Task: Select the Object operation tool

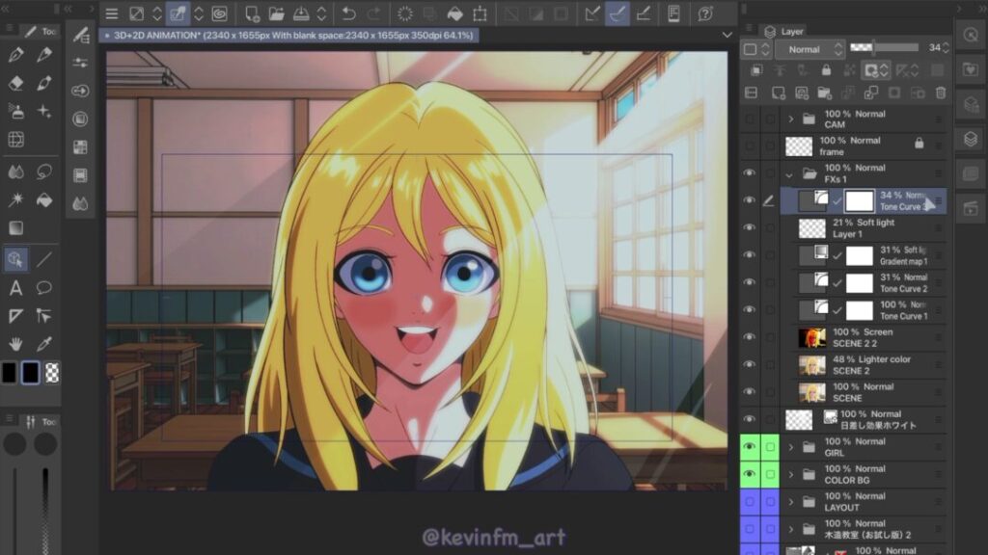Action: click(15, 259)
